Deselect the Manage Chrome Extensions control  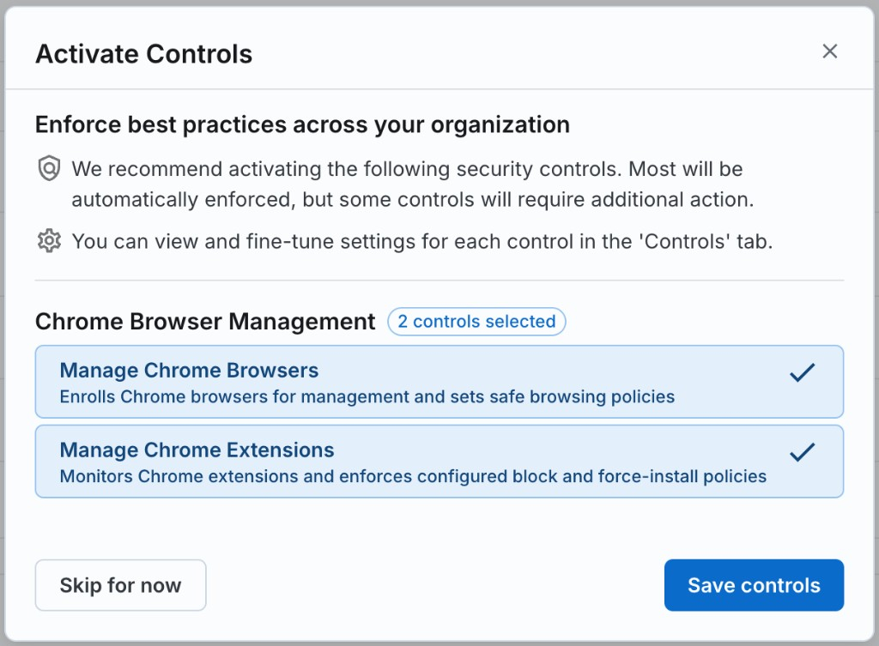[x=439, y=461]
